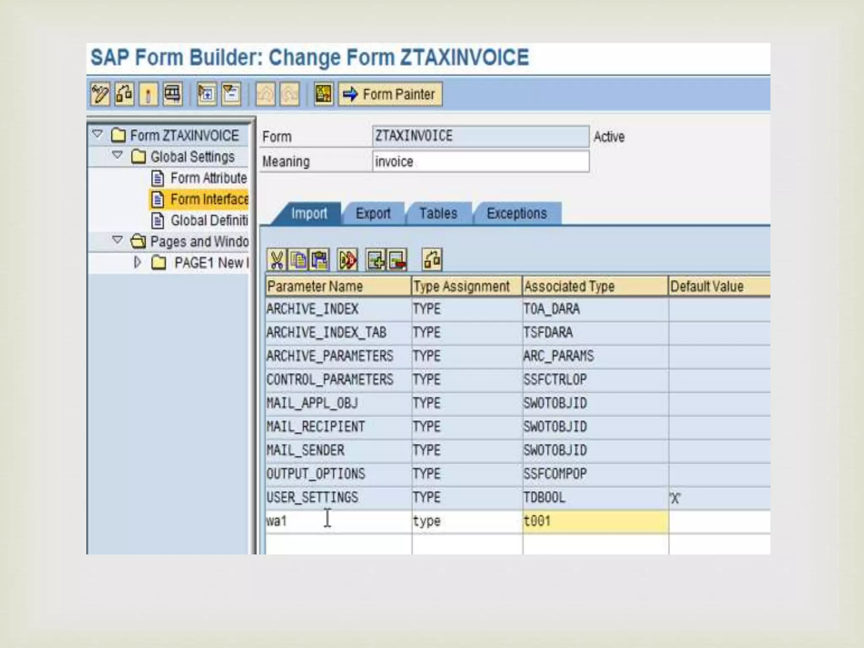Select the MAIL_APPL_OBJ parameter cell
This screenshot has height=648, width=864.
click(338, 403)
